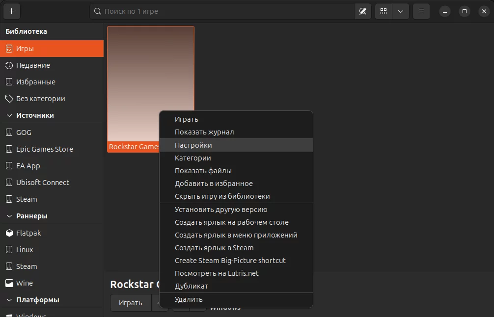Choose Создать ярлык в Steam
494x317 pixels.
236,248
